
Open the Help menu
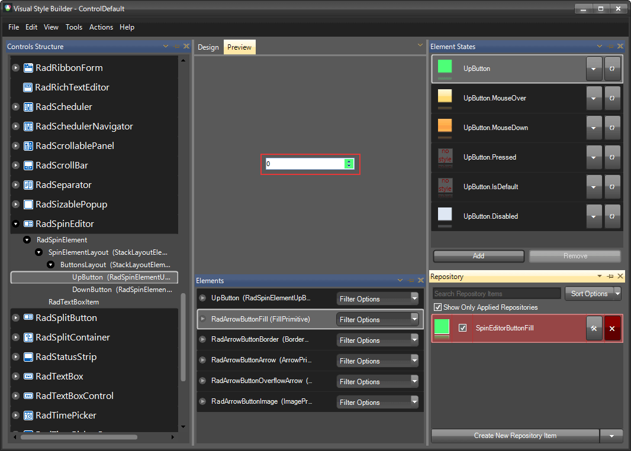coord(127,27)
